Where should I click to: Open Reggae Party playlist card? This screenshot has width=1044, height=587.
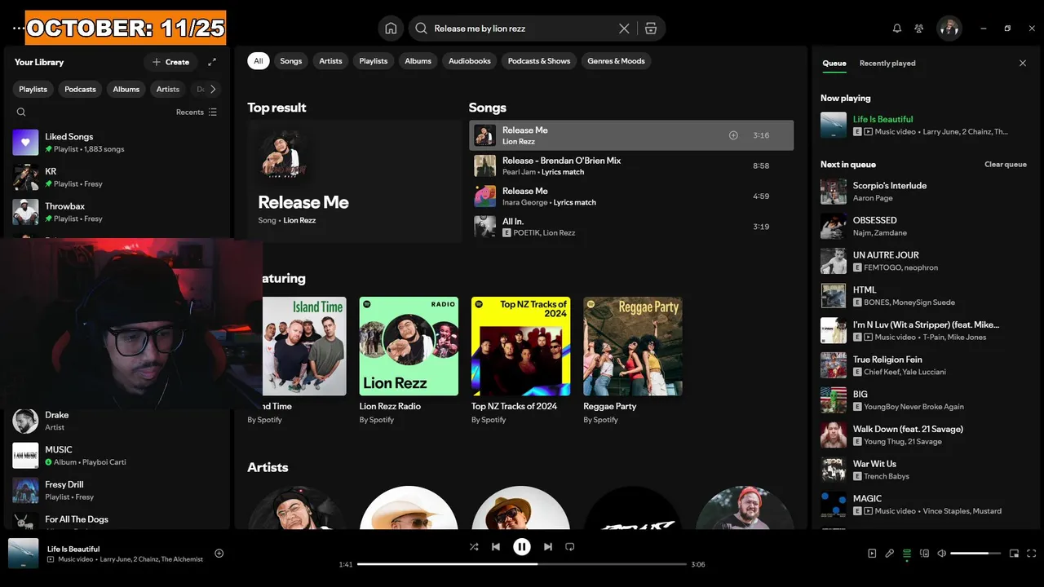633,360
